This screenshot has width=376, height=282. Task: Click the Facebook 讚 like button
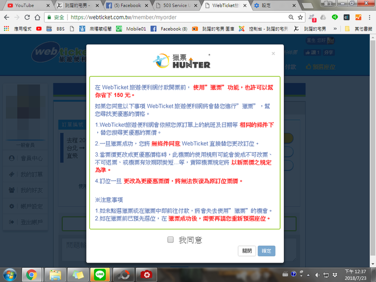[x=312, y=53]
